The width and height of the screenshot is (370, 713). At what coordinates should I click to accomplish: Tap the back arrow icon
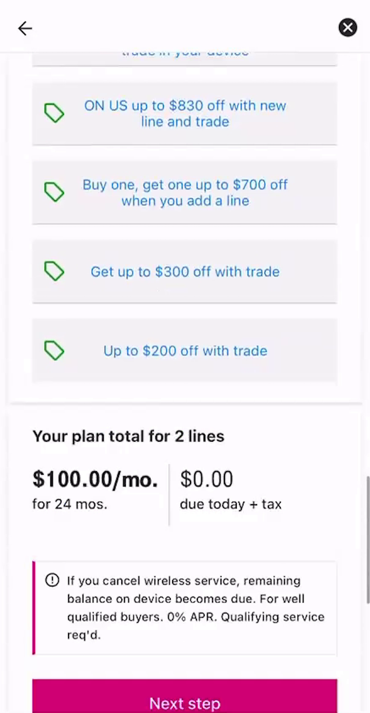(25, 28)
